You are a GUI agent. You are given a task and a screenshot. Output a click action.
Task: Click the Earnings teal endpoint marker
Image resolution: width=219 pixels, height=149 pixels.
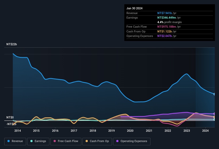pyautogui.click(x=214, y=119)
